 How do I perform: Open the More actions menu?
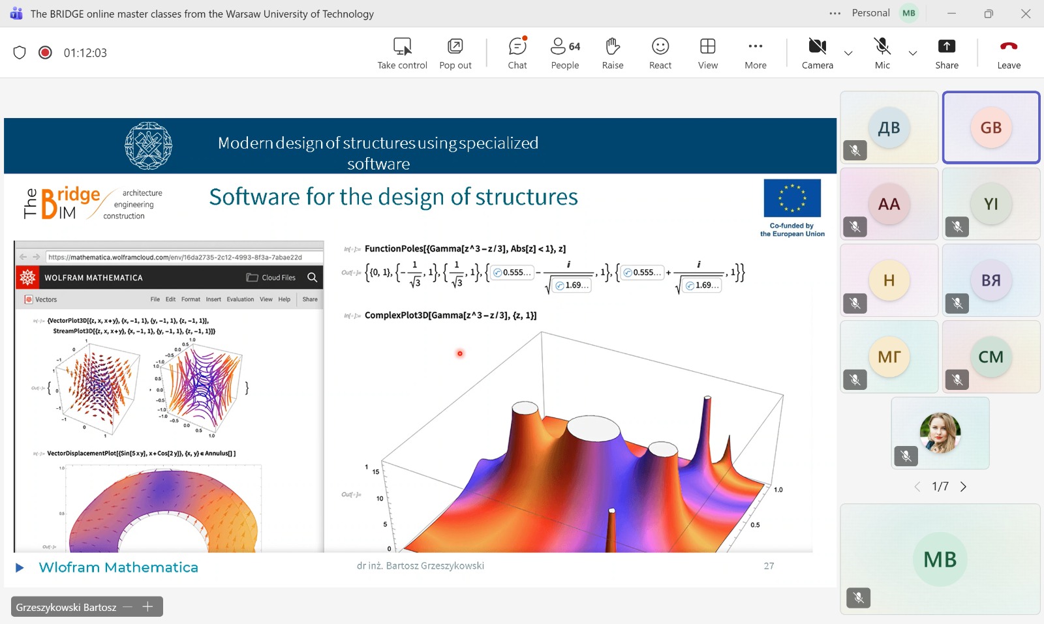coord(755,53)
